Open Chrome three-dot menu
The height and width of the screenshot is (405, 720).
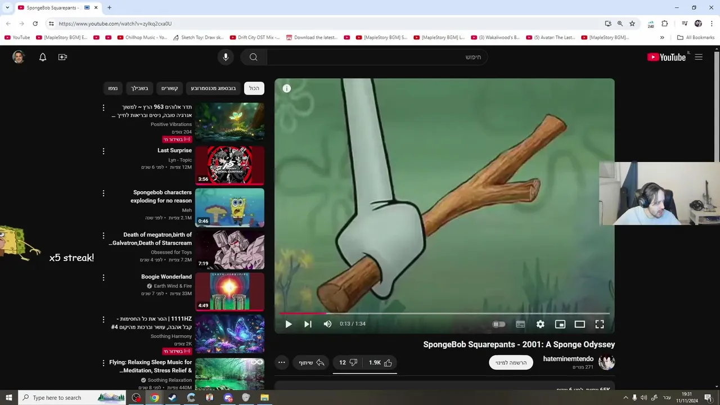tap(712, 24)
